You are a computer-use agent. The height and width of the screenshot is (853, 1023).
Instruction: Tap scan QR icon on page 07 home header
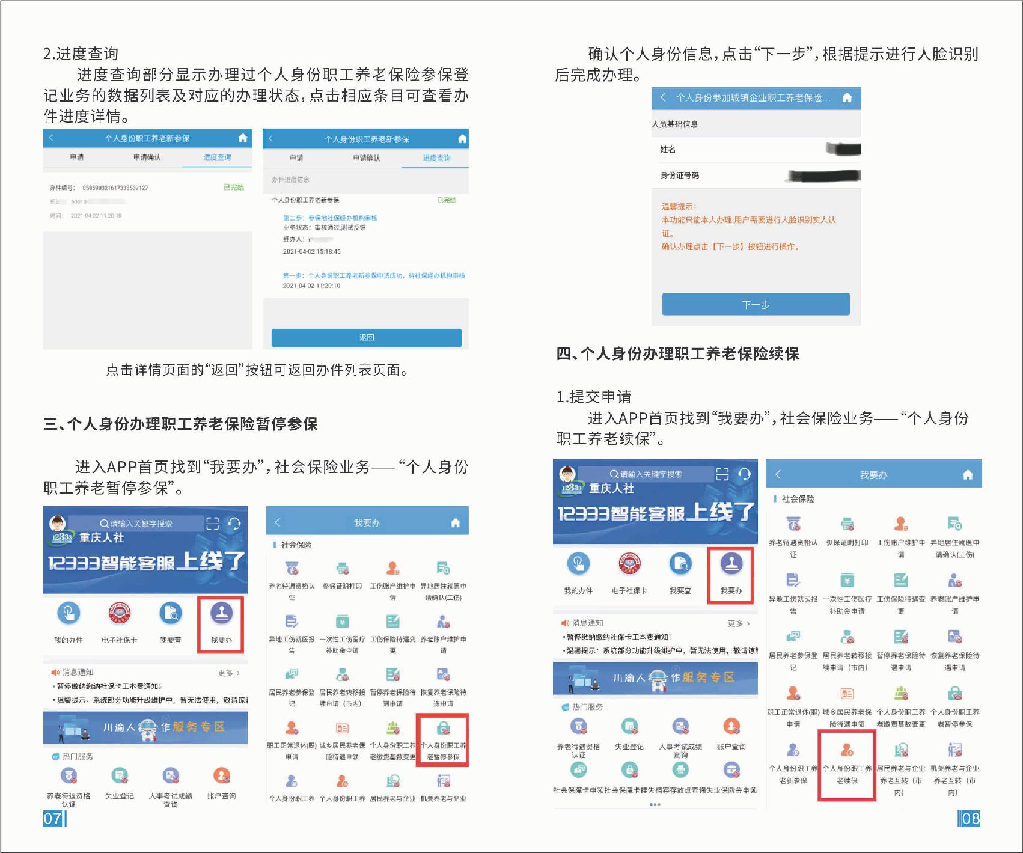pyautogui.click(x=213, y=524)
